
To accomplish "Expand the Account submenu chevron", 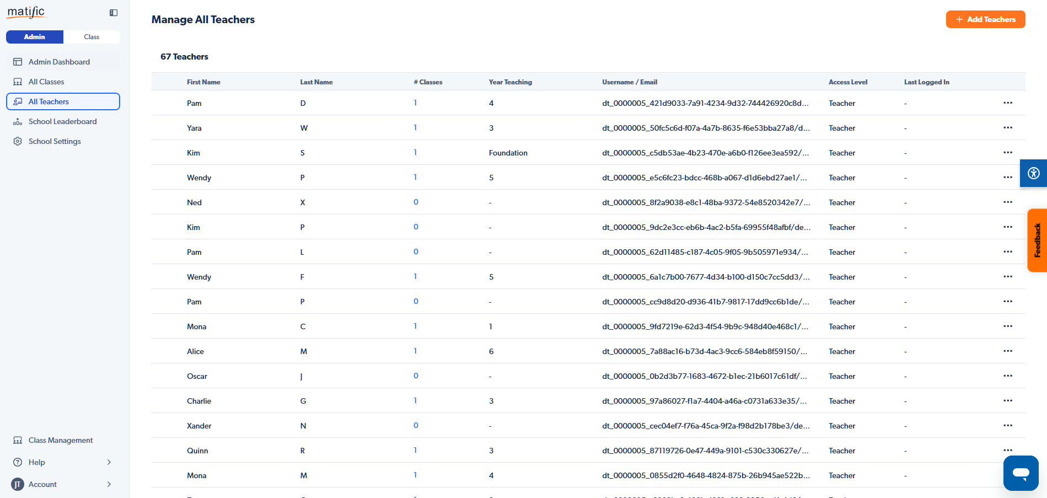I will point(109,484).
